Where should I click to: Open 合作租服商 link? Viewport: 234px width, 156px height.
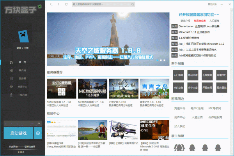click(x=215, y=117)
